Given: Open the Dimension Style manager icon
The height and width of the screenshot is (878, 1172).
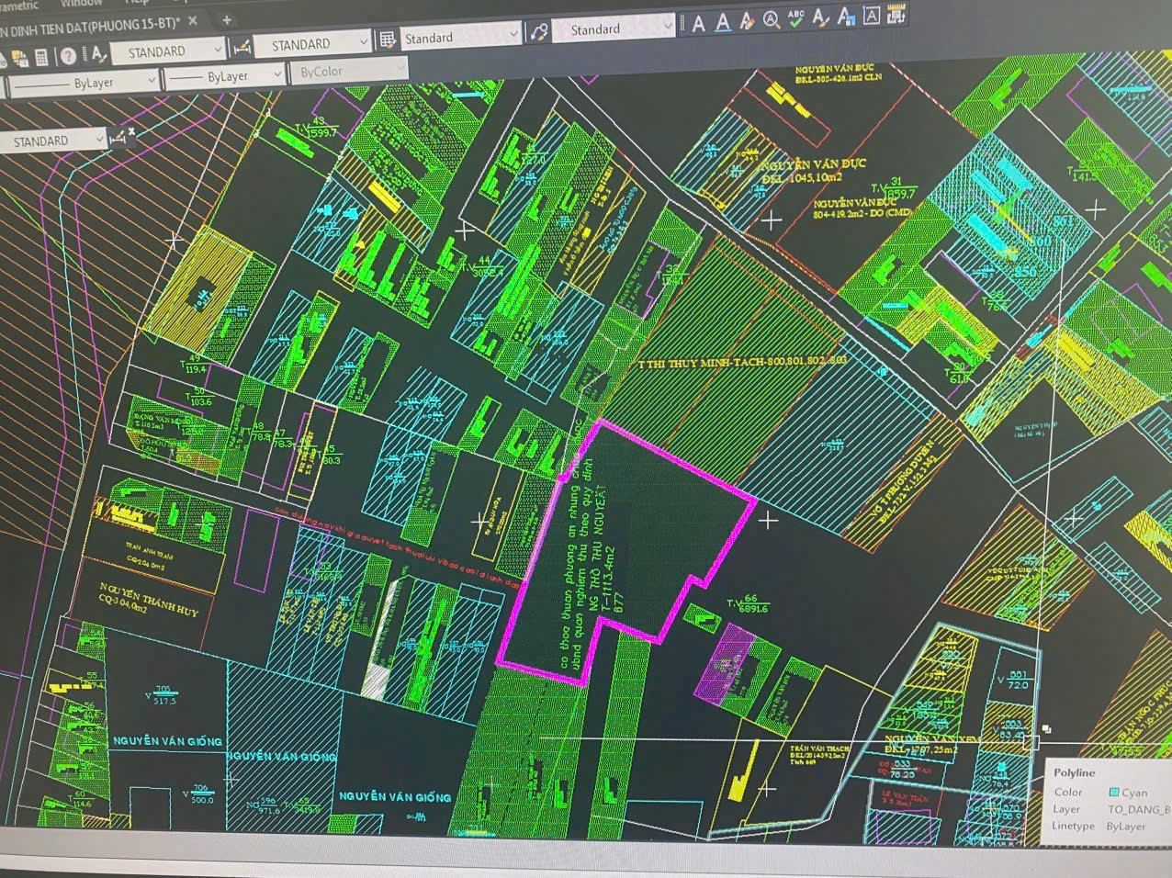Looking at the screenshot, I should pos(242,46).
